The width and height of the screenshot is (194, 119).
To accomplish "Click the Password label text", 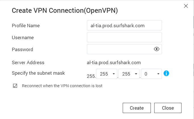I will coord(22,49).
